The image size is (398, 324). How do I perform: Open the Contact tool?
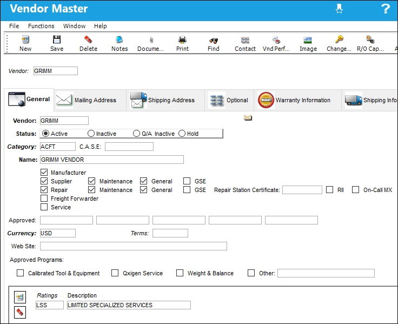(245, 43)
